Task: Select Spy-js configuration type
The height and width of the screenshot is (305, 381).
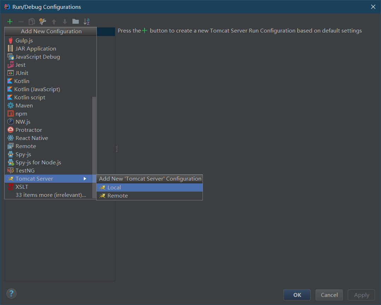Action: pos(49,154)
